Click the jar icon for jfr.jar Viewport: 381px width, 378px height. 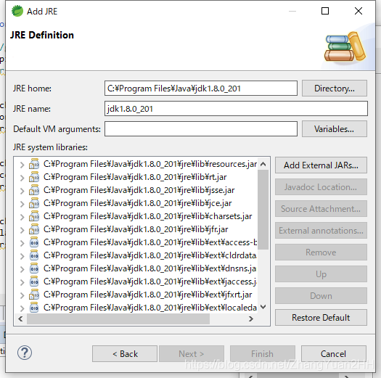tap(34, 229)
